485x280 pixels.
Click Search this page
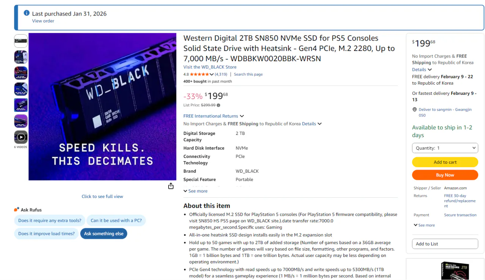248,74
